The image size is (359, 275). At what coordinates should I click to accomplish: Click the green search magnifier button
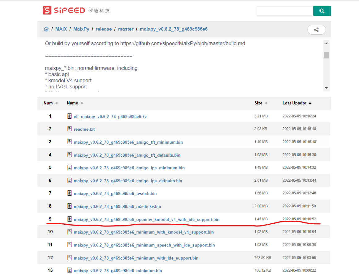point(322,11)
